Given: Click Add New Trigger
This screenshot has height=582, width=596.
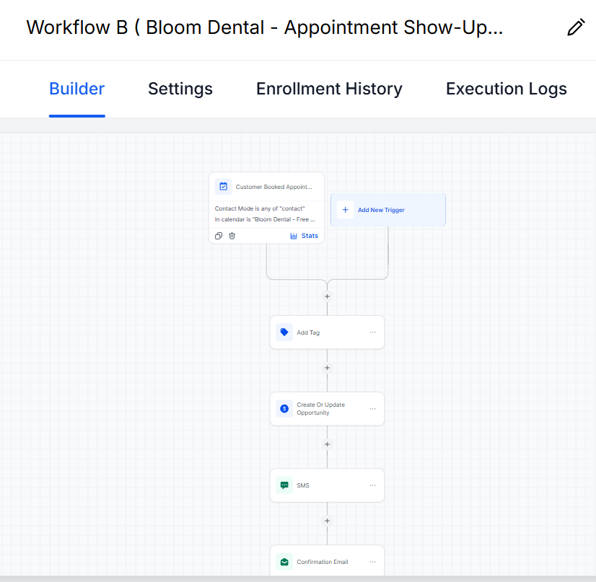Looking at the screenshot, I should click(388, 210).
